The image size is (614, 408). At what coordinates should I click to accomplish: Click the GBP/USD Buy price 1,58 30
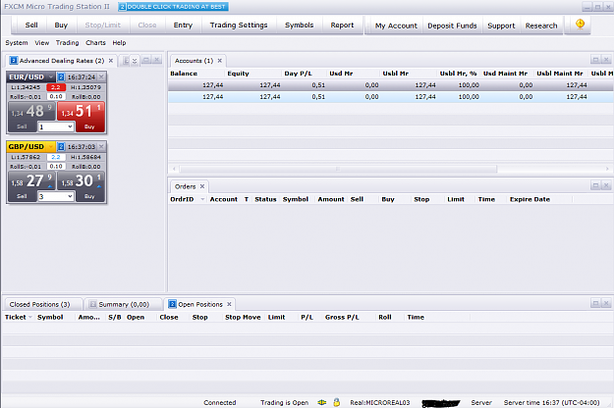[82, 180]
